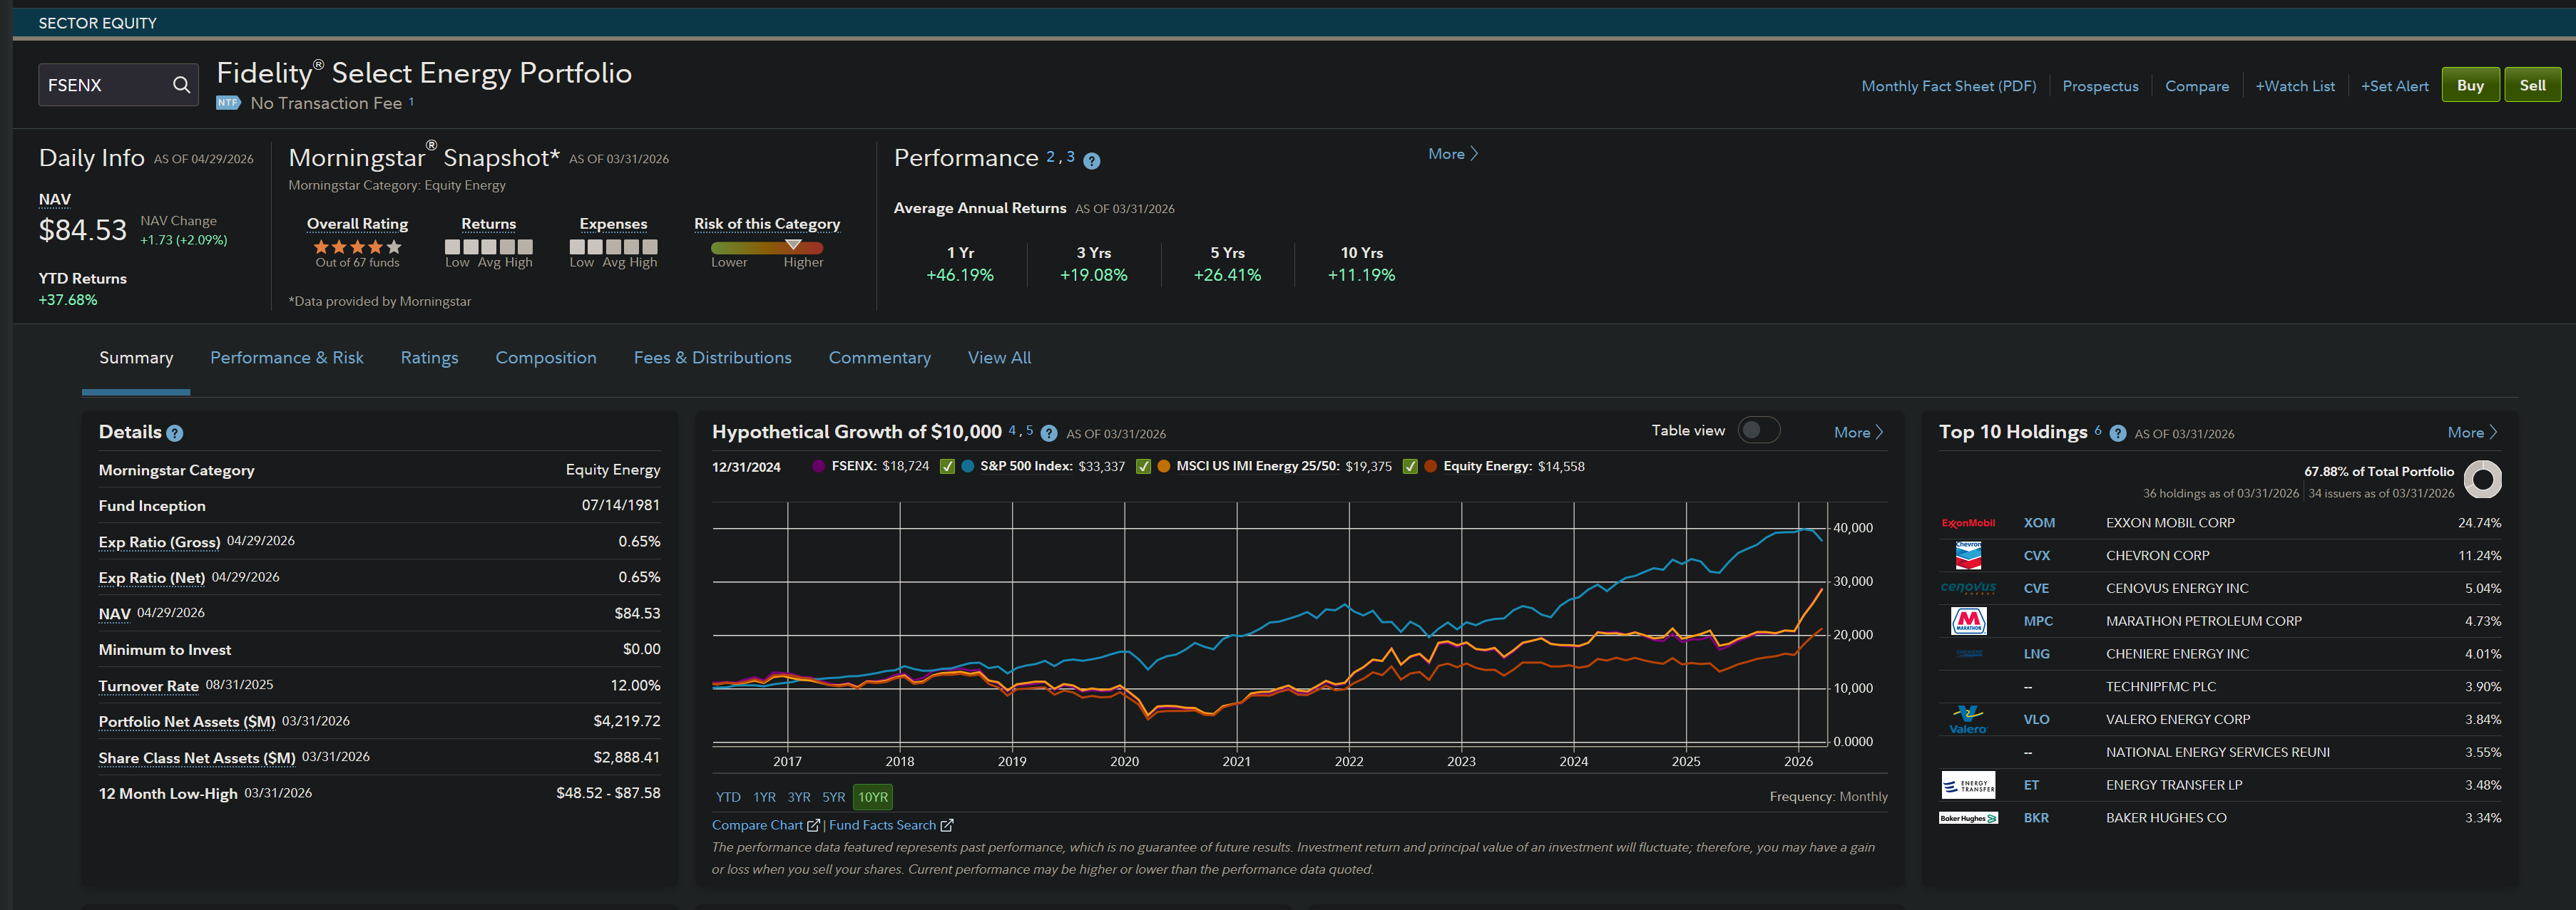
Task: Toggle the Table view switch
Action: pos(1759,430)
